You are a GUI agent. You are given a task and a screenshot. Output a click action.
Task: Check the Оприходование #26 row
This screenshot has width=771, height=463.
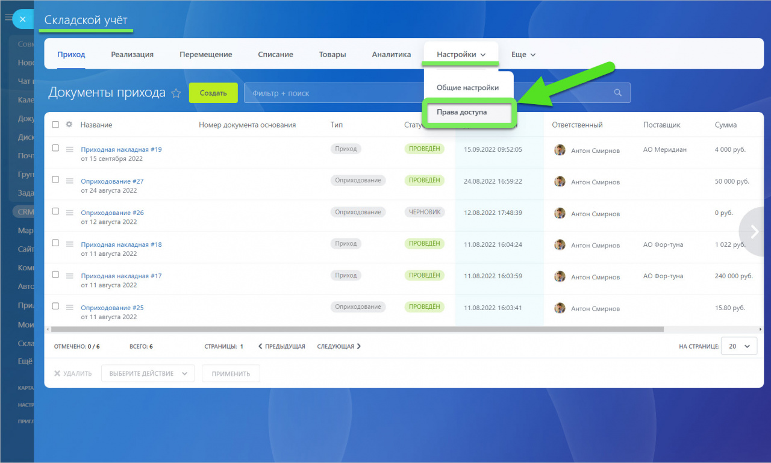(x=55, y=211)
